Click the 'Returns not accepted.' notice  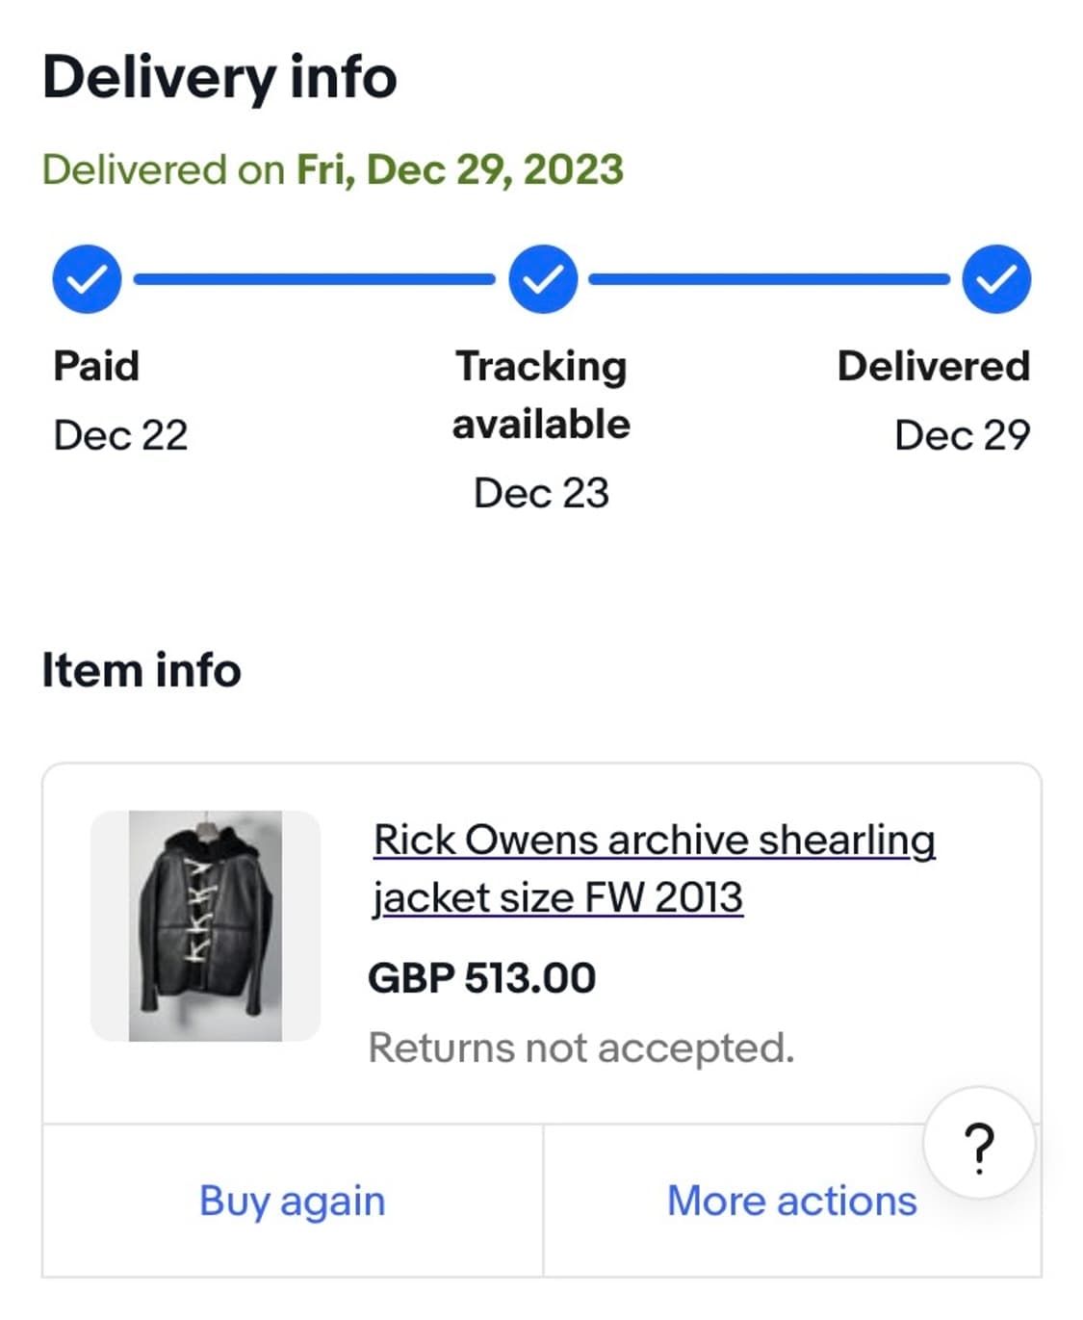[581, 1048]
